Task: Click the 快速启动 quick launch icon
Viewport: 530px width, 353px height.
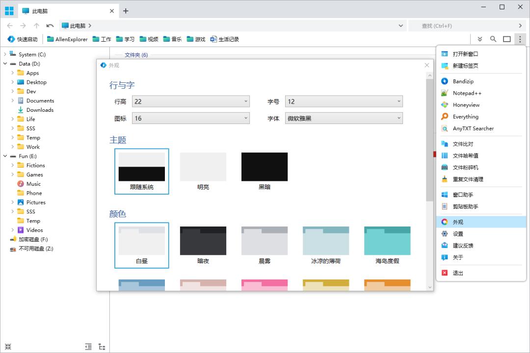Action: 22,39
